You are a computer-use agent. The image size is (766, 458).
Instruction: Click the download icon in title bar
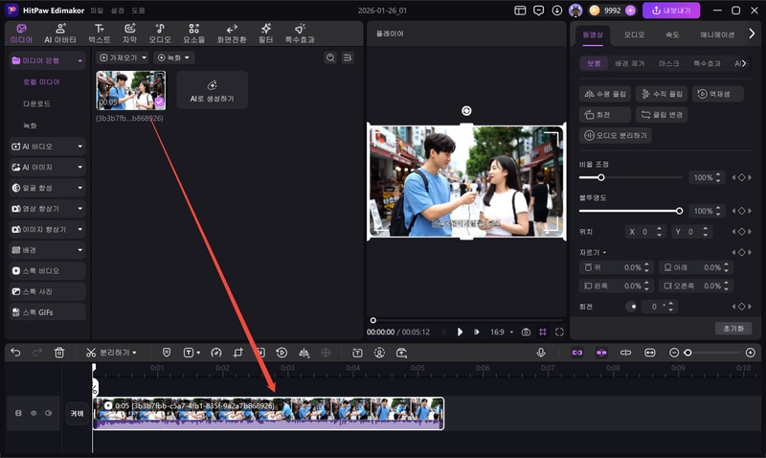[557, 11]
